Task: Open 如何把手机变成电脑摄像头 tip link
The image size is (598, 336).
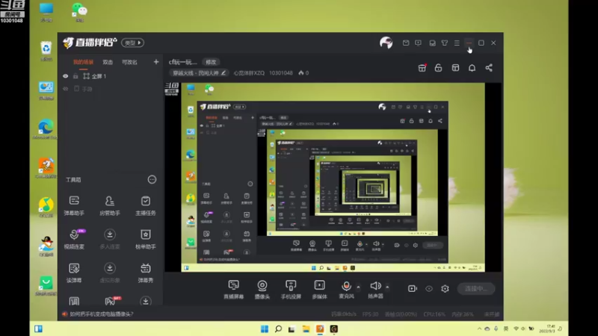Action: (x=102, y=314)
